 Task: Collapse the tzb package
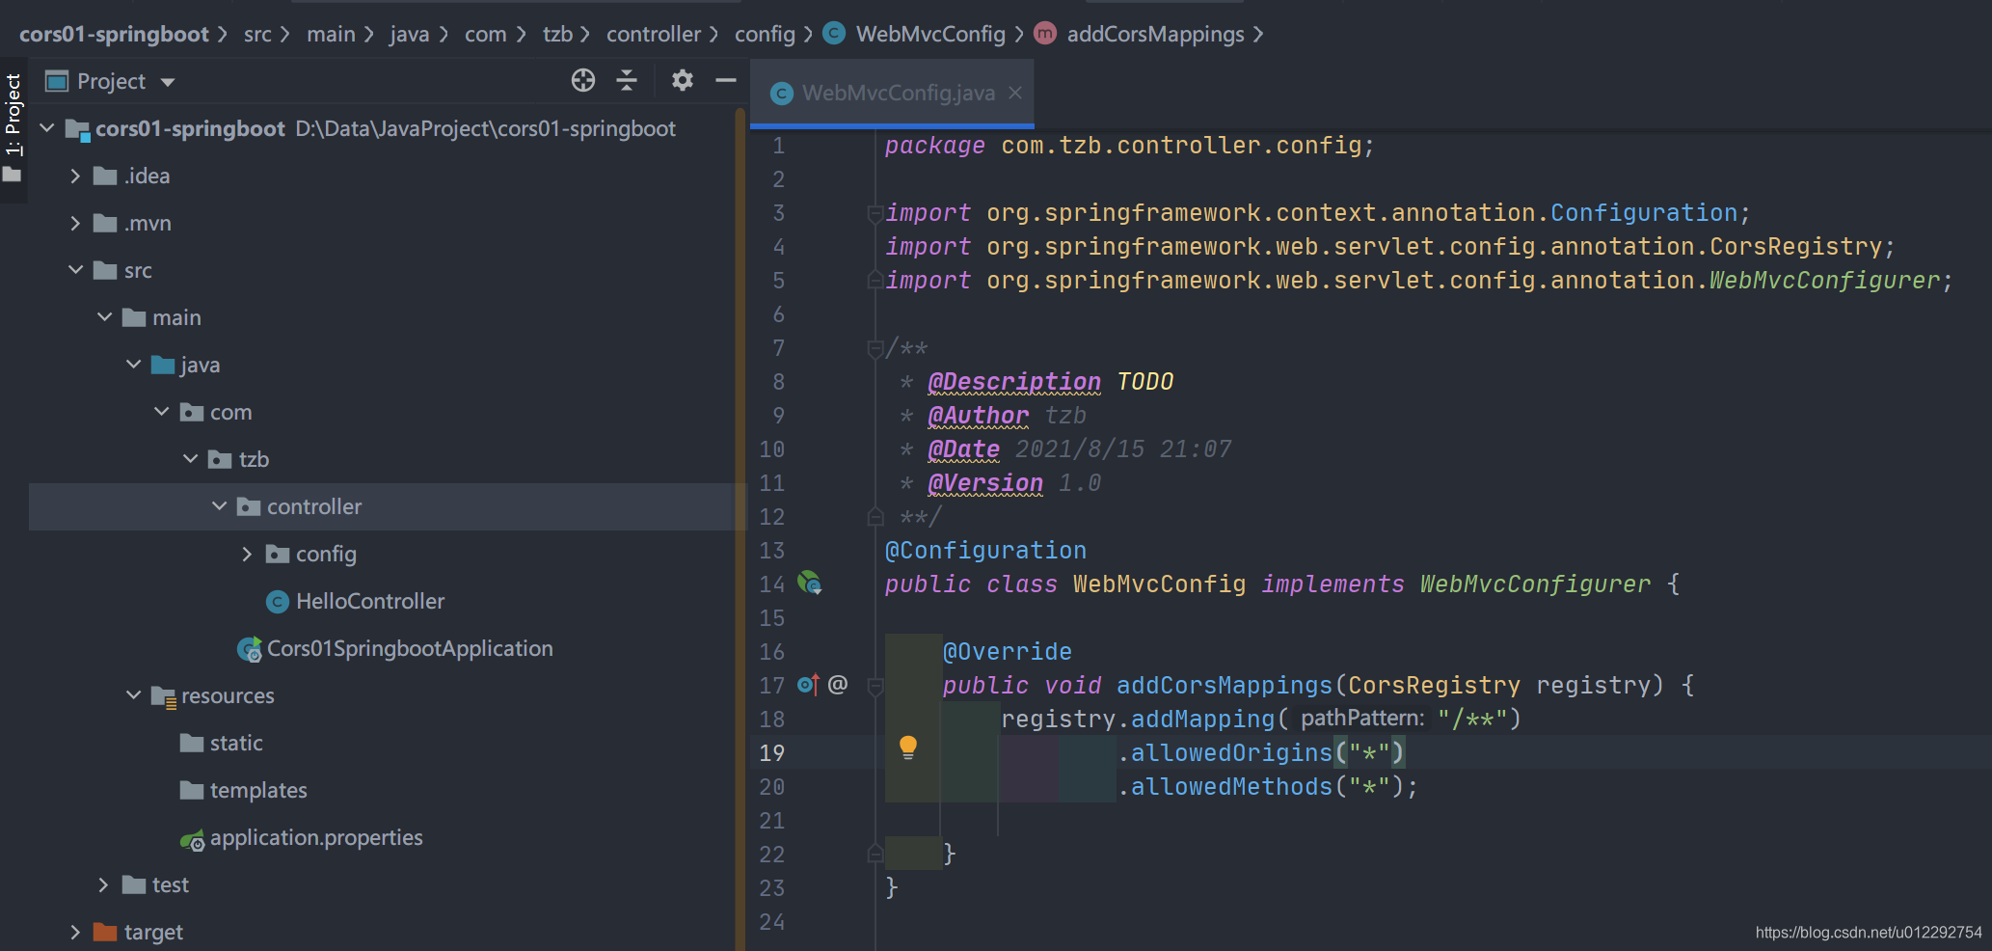click(190, 459)
